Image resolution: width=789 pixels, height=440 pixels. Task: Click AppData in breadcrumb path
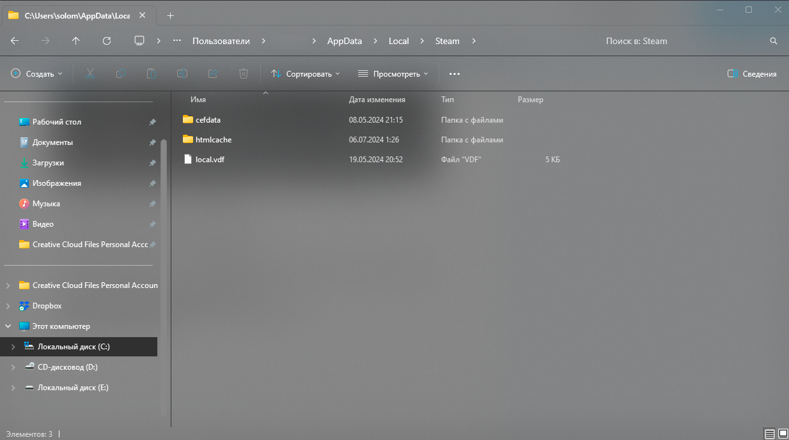pyautogui.click(x=344, y=41)
